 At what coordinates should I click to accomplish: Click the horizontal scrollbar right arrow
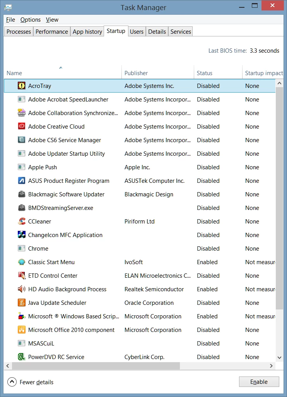[271, 366]
